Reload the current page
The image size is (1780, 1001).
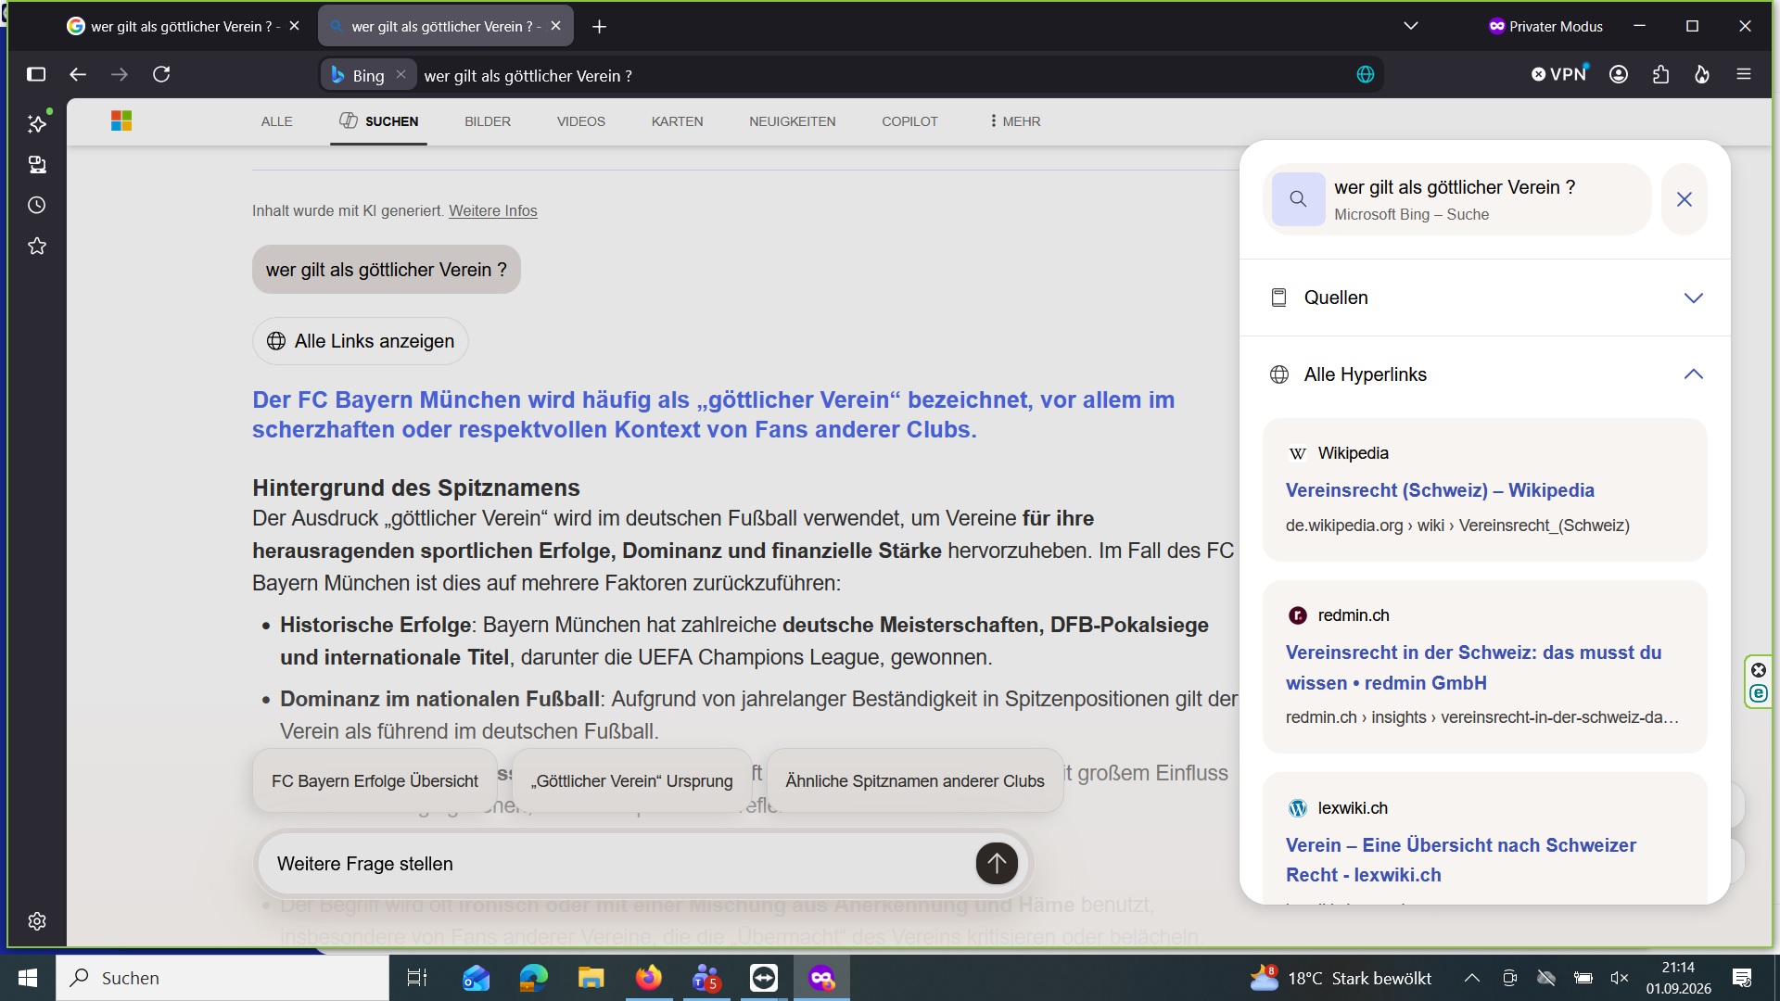click(x=161, y=74)
